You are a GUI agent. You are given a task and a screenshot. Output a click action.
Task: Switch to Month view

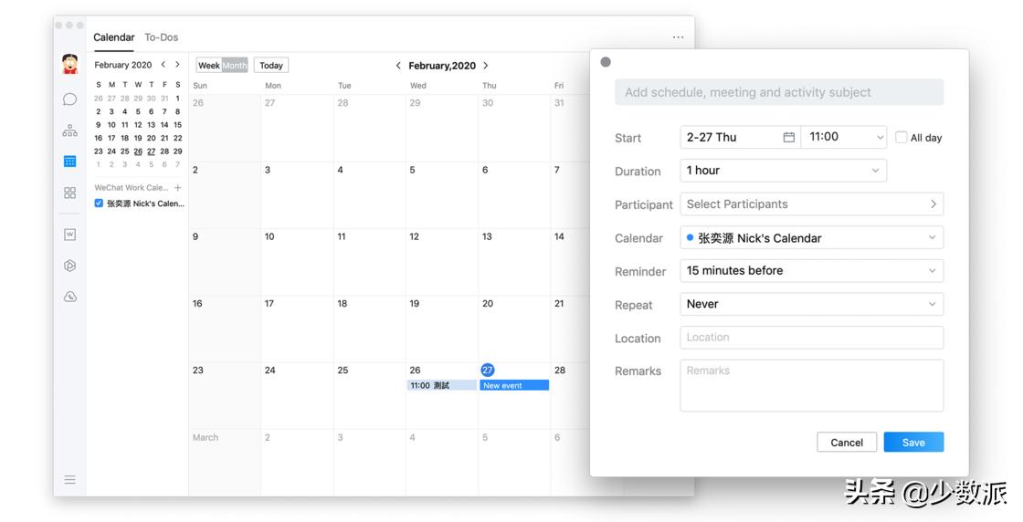tap(235, 65)
